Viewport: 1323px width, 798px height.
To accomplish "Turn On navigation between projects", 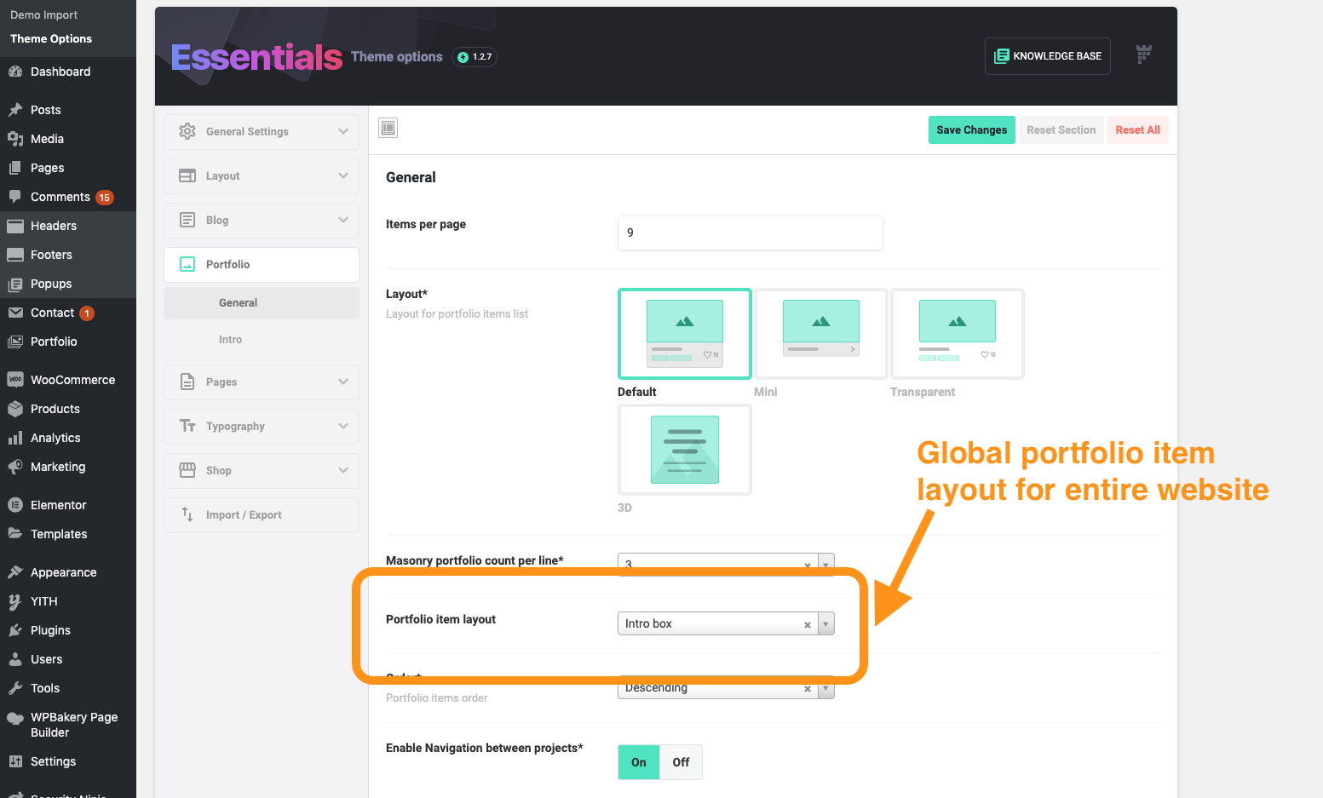I will [639, 762].
